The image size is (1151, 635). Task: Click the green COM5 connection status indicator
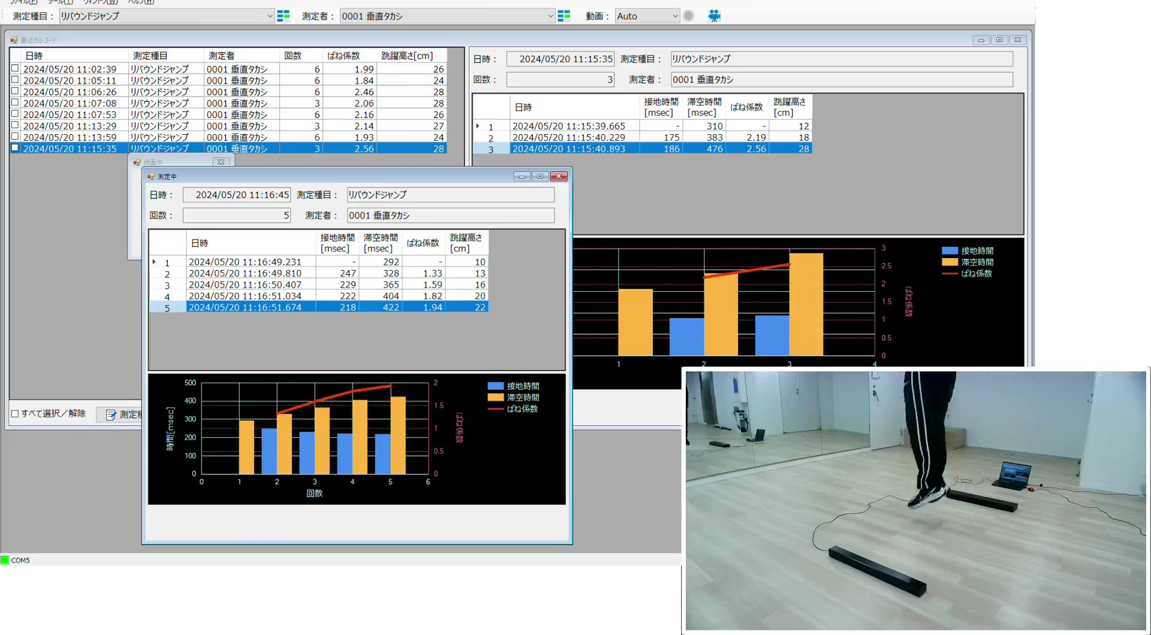click(5, 560)
